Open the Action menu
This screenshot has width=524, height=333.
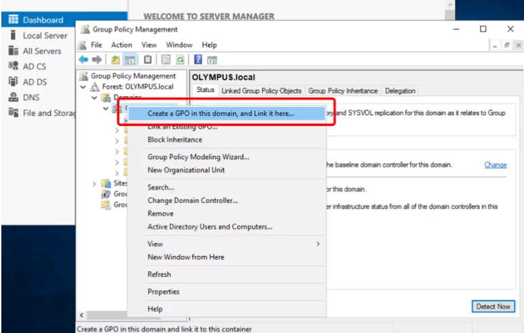(121, 45)
